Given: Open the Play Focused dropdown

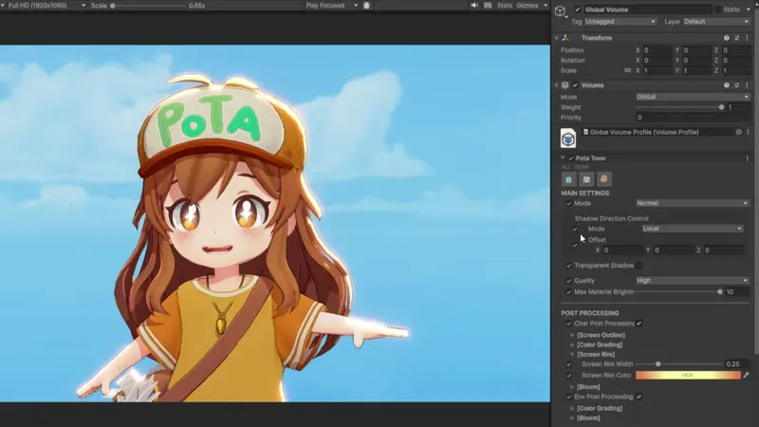Looking at the screenshot, I should [330, 6].
